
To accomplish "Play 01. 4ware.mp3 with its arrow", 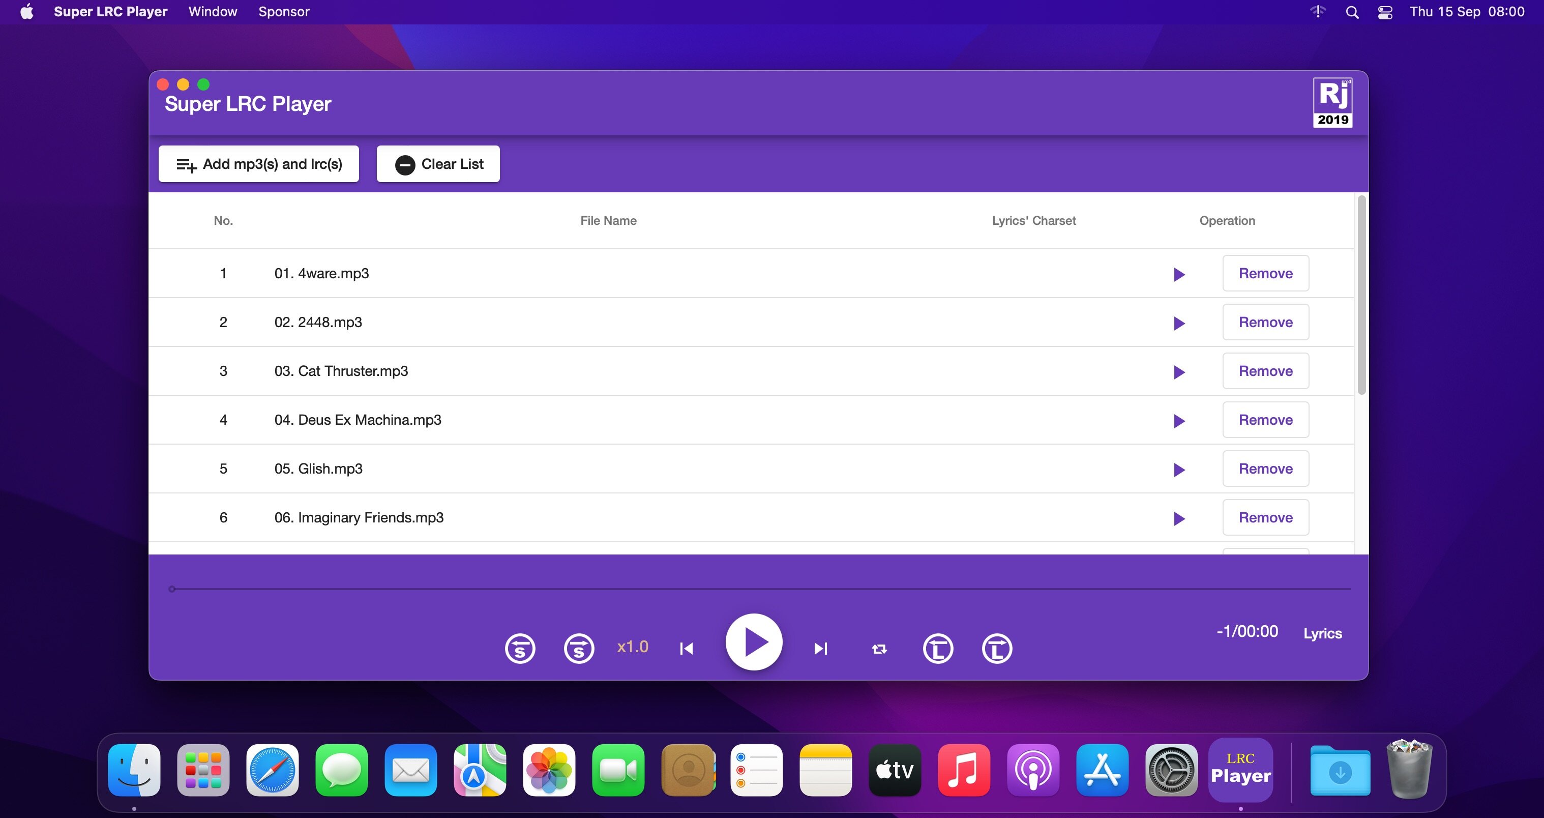I will (x=1179, y=274).
